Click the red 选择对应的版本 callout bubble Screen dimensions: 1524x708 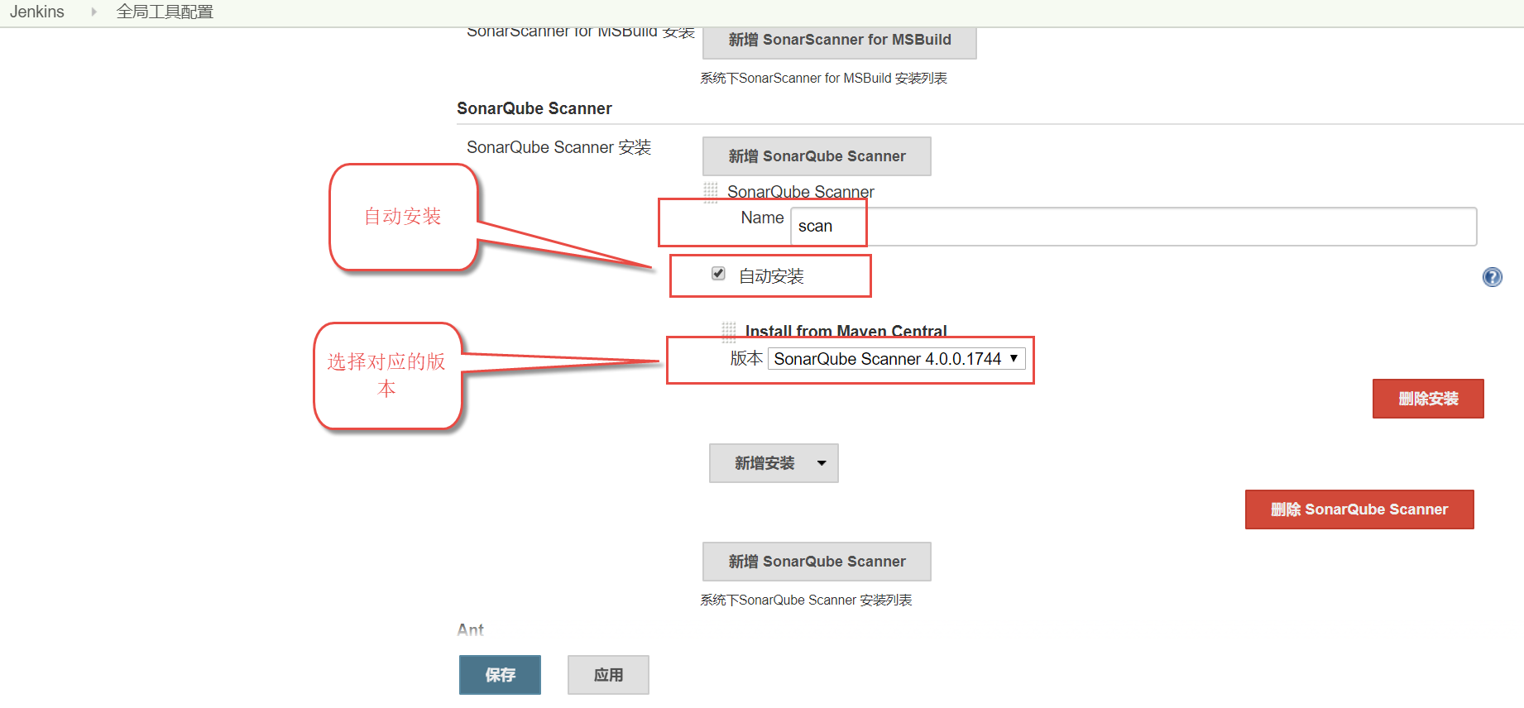[x=387, y=376]
